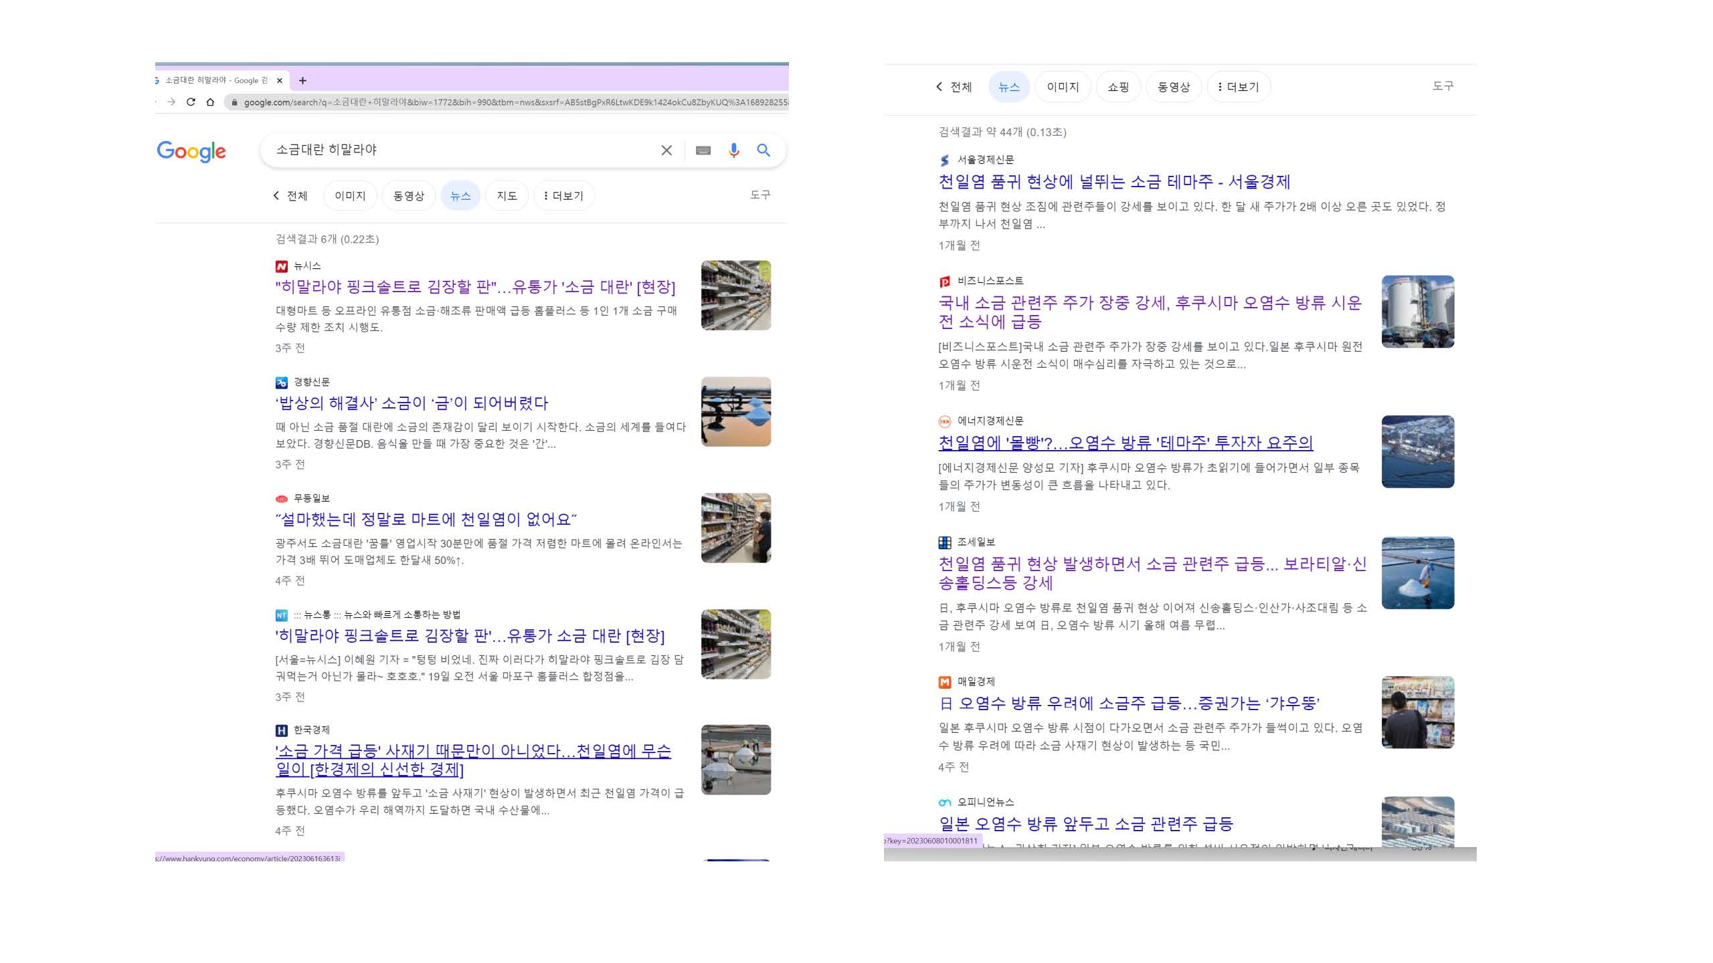
Task: Click the 무등일보 source favicon
Action: click(282, 499)
